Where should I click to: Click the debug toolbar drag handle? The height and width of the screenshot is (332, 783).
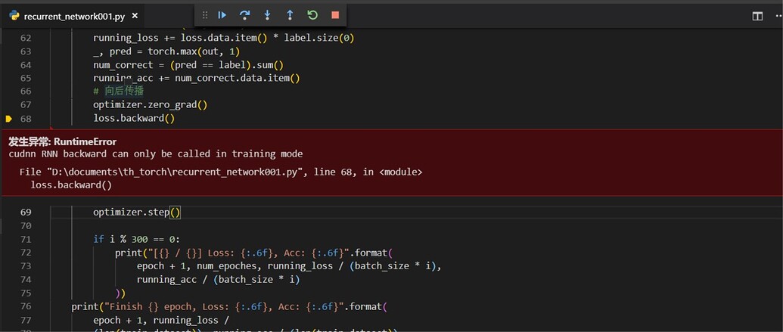(x=205, y=15)
